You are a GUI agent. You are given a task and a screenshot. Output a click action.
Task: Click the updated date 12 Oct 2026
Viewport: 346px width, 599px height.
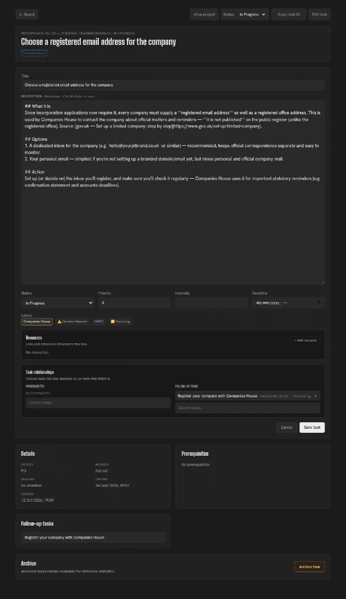(37, 500)
